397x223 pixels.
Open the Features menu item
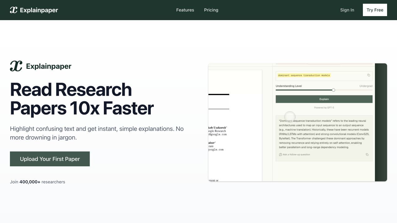point(185,10)
